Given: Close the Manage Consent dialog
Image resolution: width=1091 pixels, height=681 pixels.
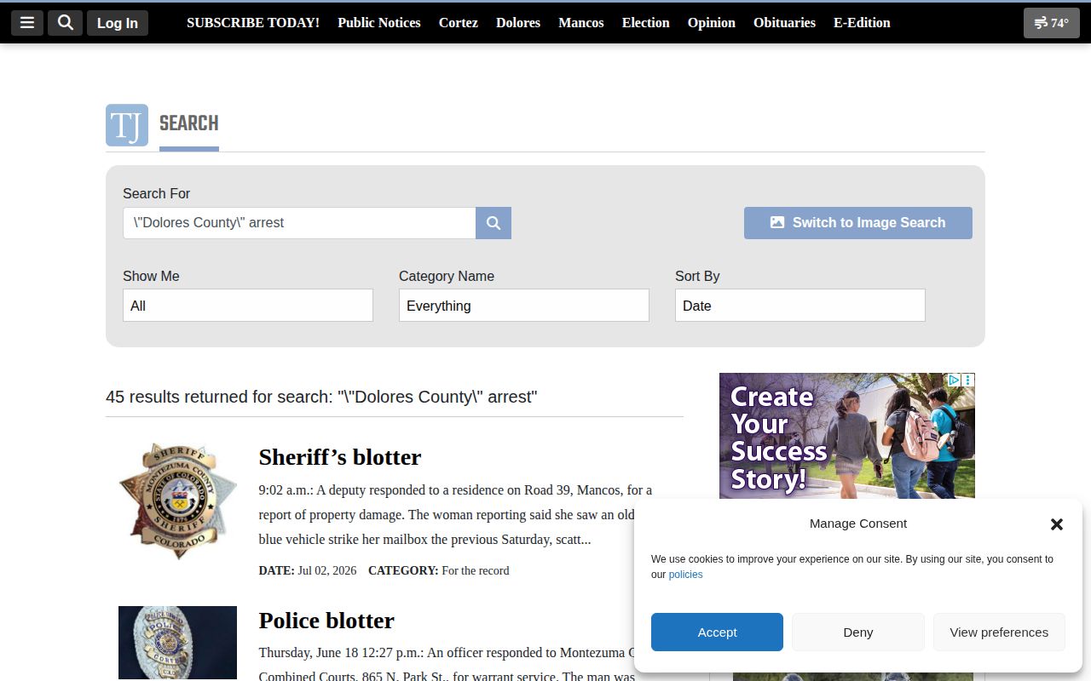Looking at the screenshot, I should (x=1057, y=524).
